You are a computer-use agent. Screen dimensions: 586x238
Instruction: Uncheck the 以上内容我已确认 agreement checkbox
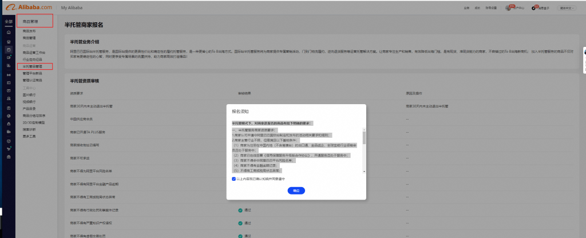[233, 179]
